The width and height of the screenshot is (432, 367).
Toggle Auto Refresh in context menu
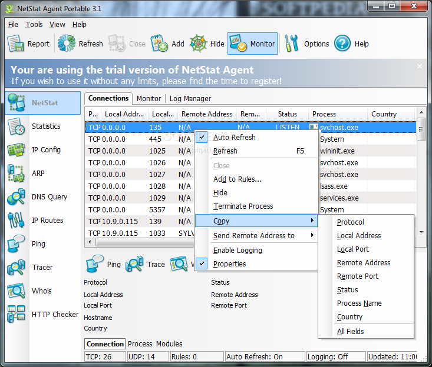256,137
